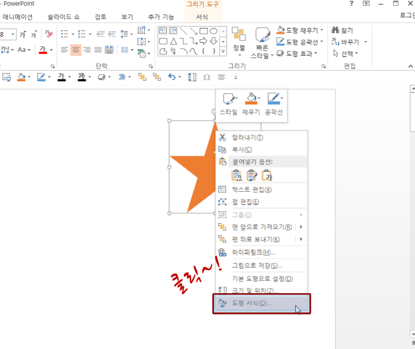Align paragraph text to the right
Viewport: 415px width, 349px height.
87,49
